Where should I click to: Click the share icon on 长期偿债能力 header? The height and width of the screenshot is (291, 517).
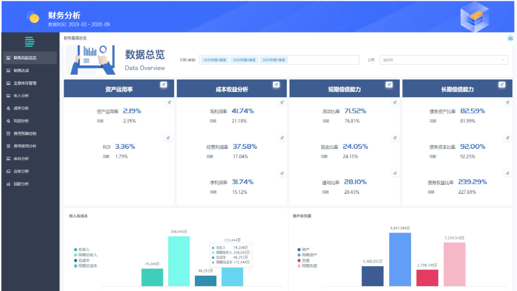coord(502,85)
